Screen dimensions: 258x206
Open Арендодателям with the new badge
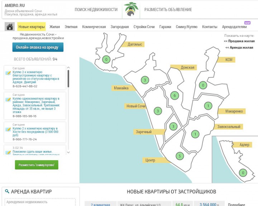click(x=234, y=27)
